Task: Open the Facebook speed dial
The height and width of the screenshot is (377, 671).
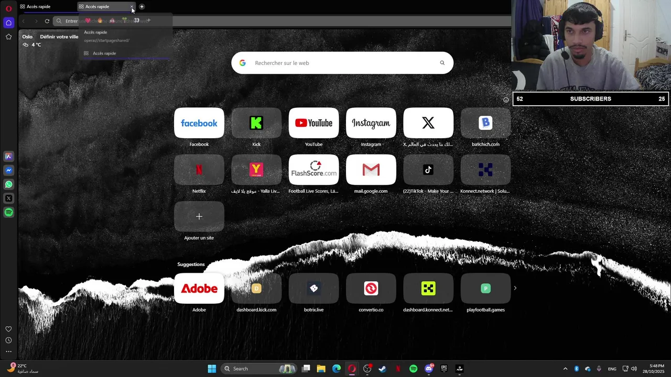Action: click(x=199, y=123)
